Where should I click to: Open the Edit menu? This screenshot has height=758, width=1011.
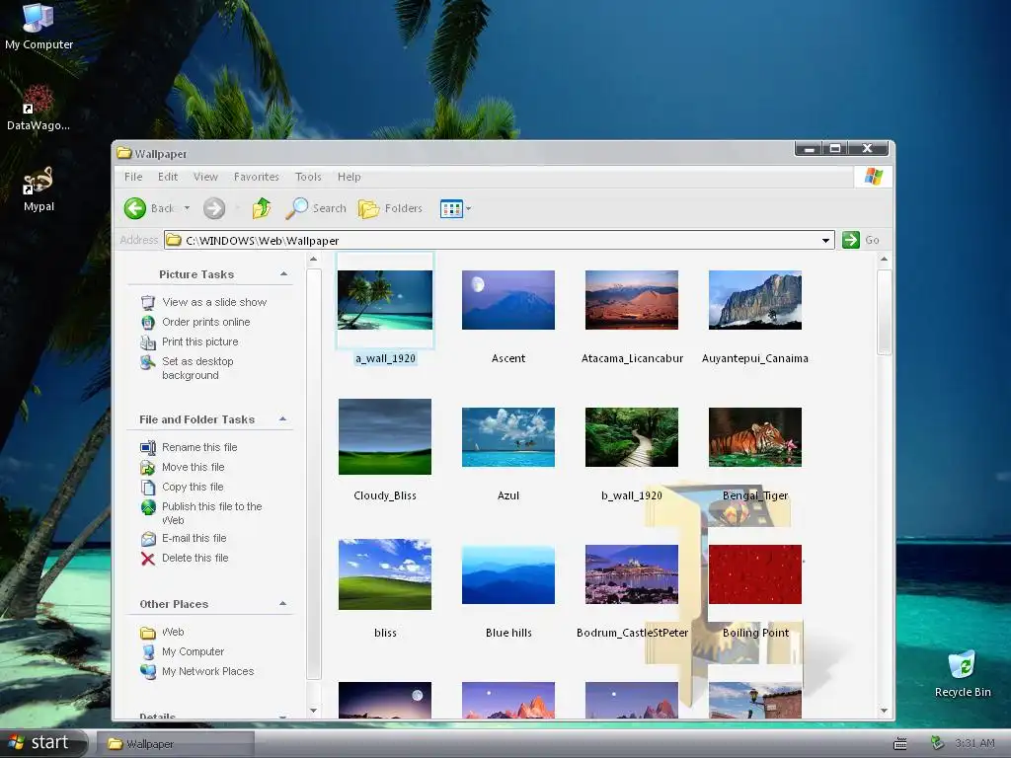168,177
